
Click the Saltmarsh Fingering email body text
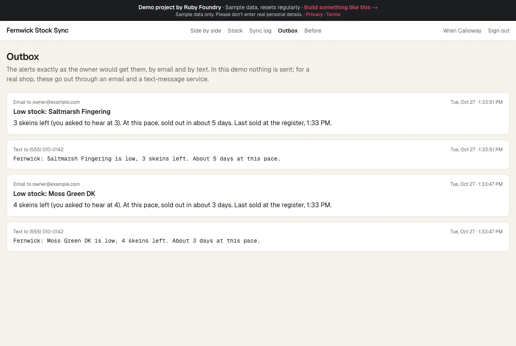pos(173,123)
